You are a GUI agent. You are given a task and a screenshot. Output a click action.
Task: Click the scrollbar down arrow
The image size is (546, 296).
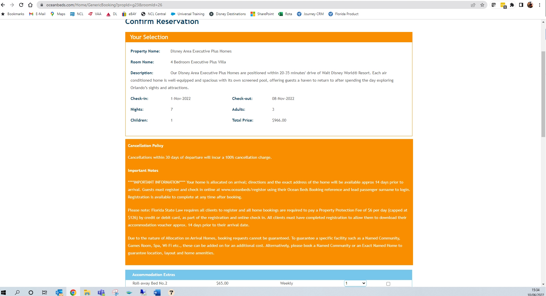pos(543,285)
